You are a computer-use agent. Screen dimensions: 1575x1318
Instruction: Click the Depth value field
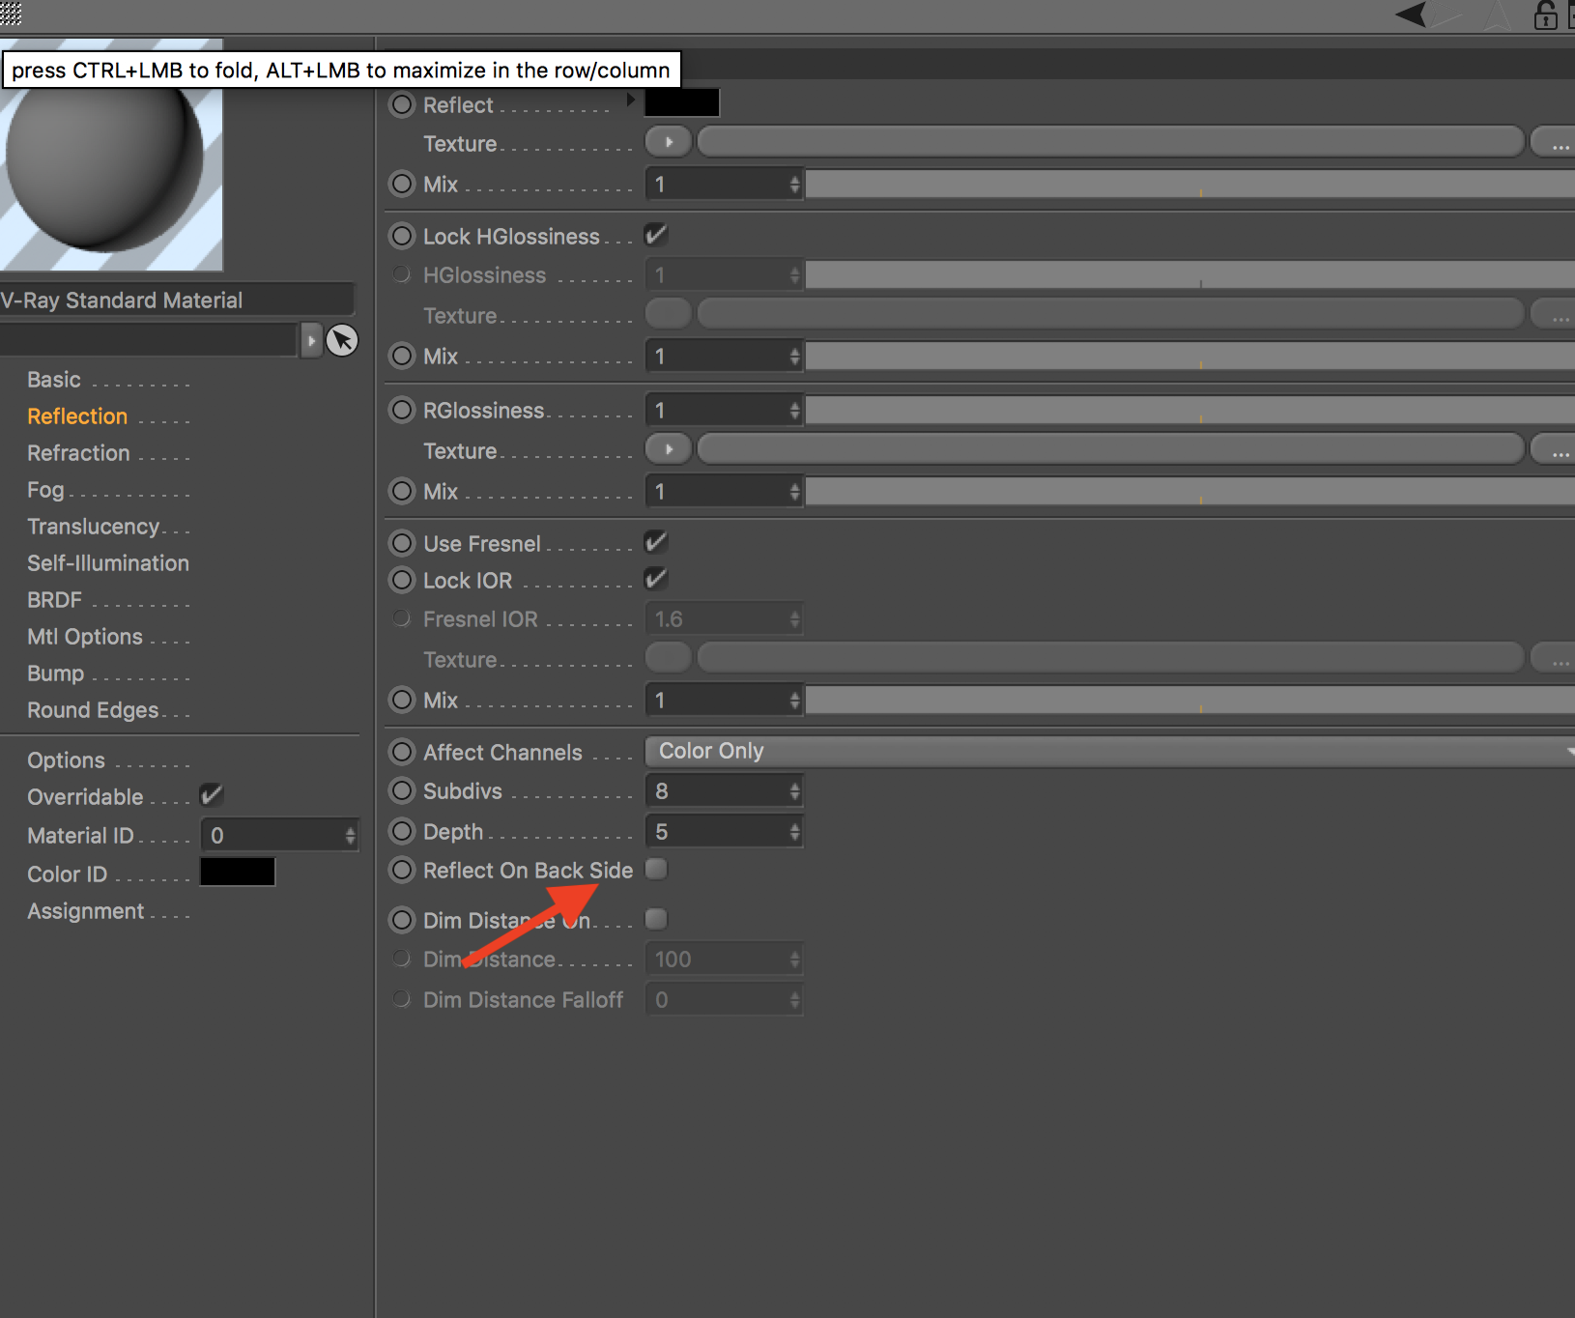click(x=724, y=832)
